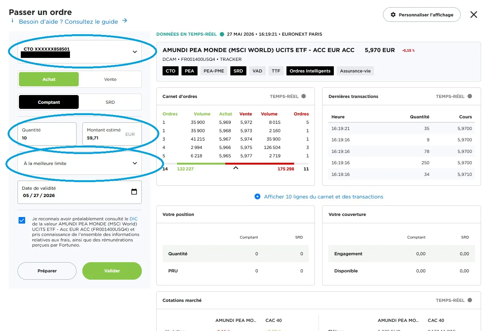Click the 5,970 EUR current price
The width and height of the screenshot is (488, 331).
380,50
